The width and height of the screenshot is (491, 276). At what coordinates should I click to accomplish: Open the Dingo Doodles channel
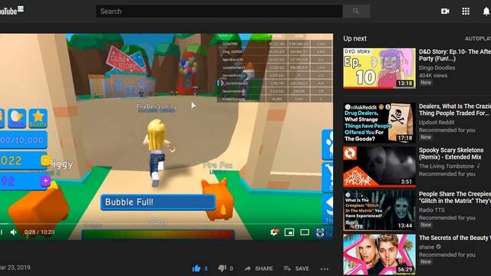(x=437, y=67)
